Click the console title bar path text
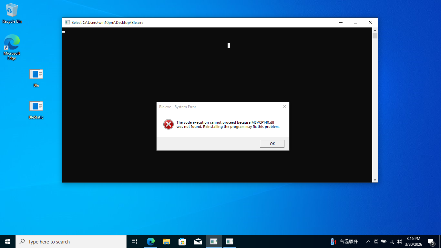Image resolution: width=441 pixels, height=248 pixels. (108, 23)
